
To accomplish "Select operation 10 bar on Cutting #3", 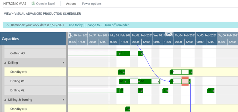I will pos(123,53).
